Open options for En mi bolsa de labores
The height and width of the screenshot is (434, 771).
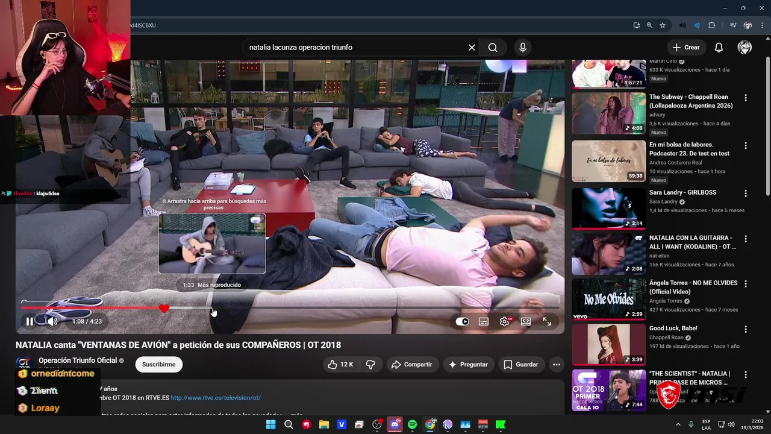coord(746,146)
